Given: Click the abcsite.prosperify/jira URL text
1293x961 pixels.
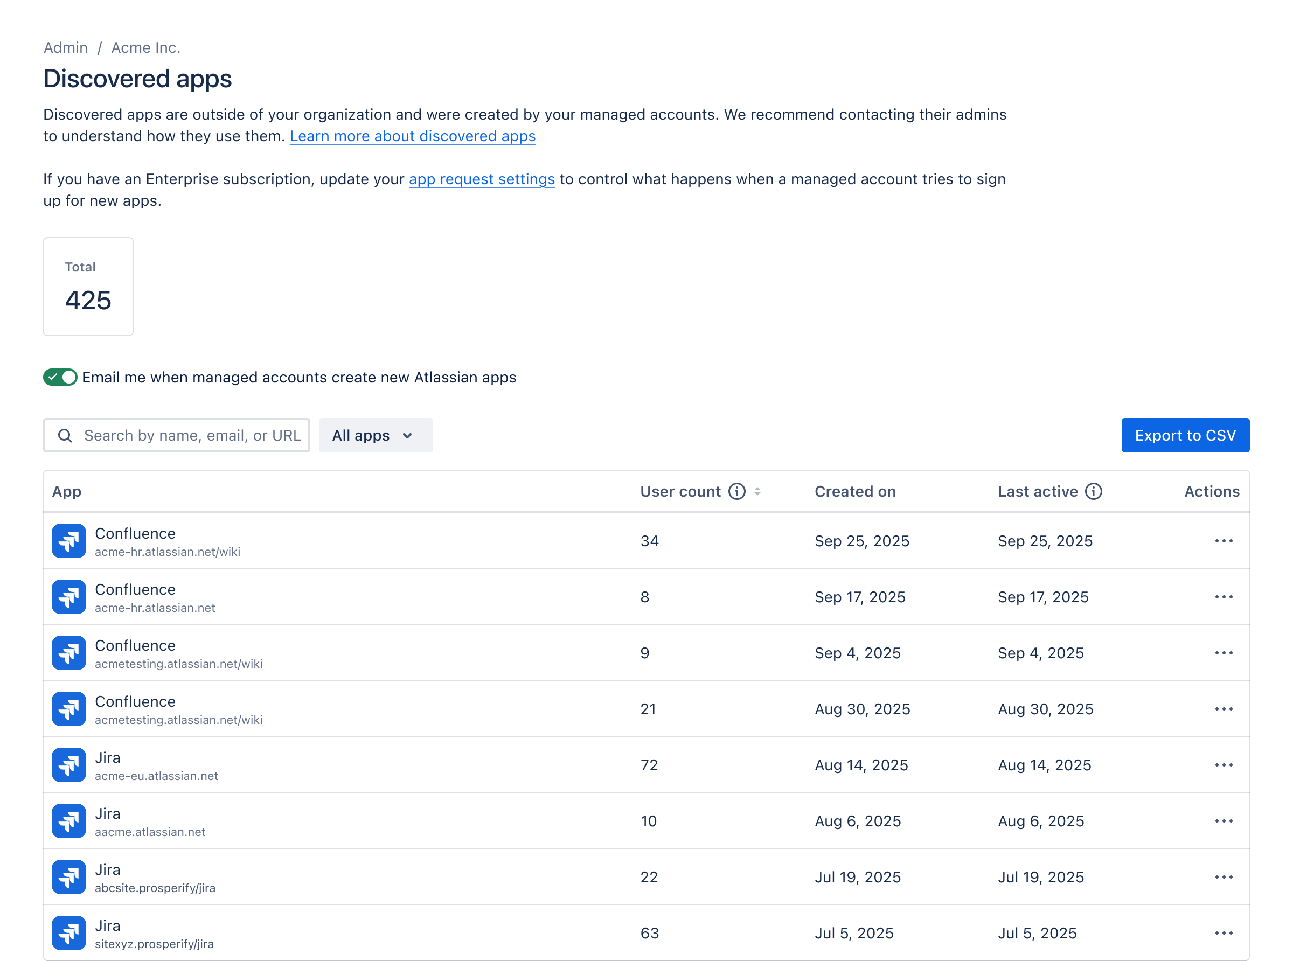Looking at the screenshot, I should point(155,888).
